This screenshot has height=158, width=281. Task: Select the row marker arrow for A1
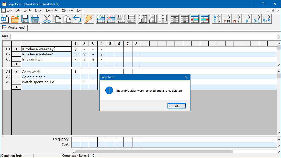pos(16,72)
